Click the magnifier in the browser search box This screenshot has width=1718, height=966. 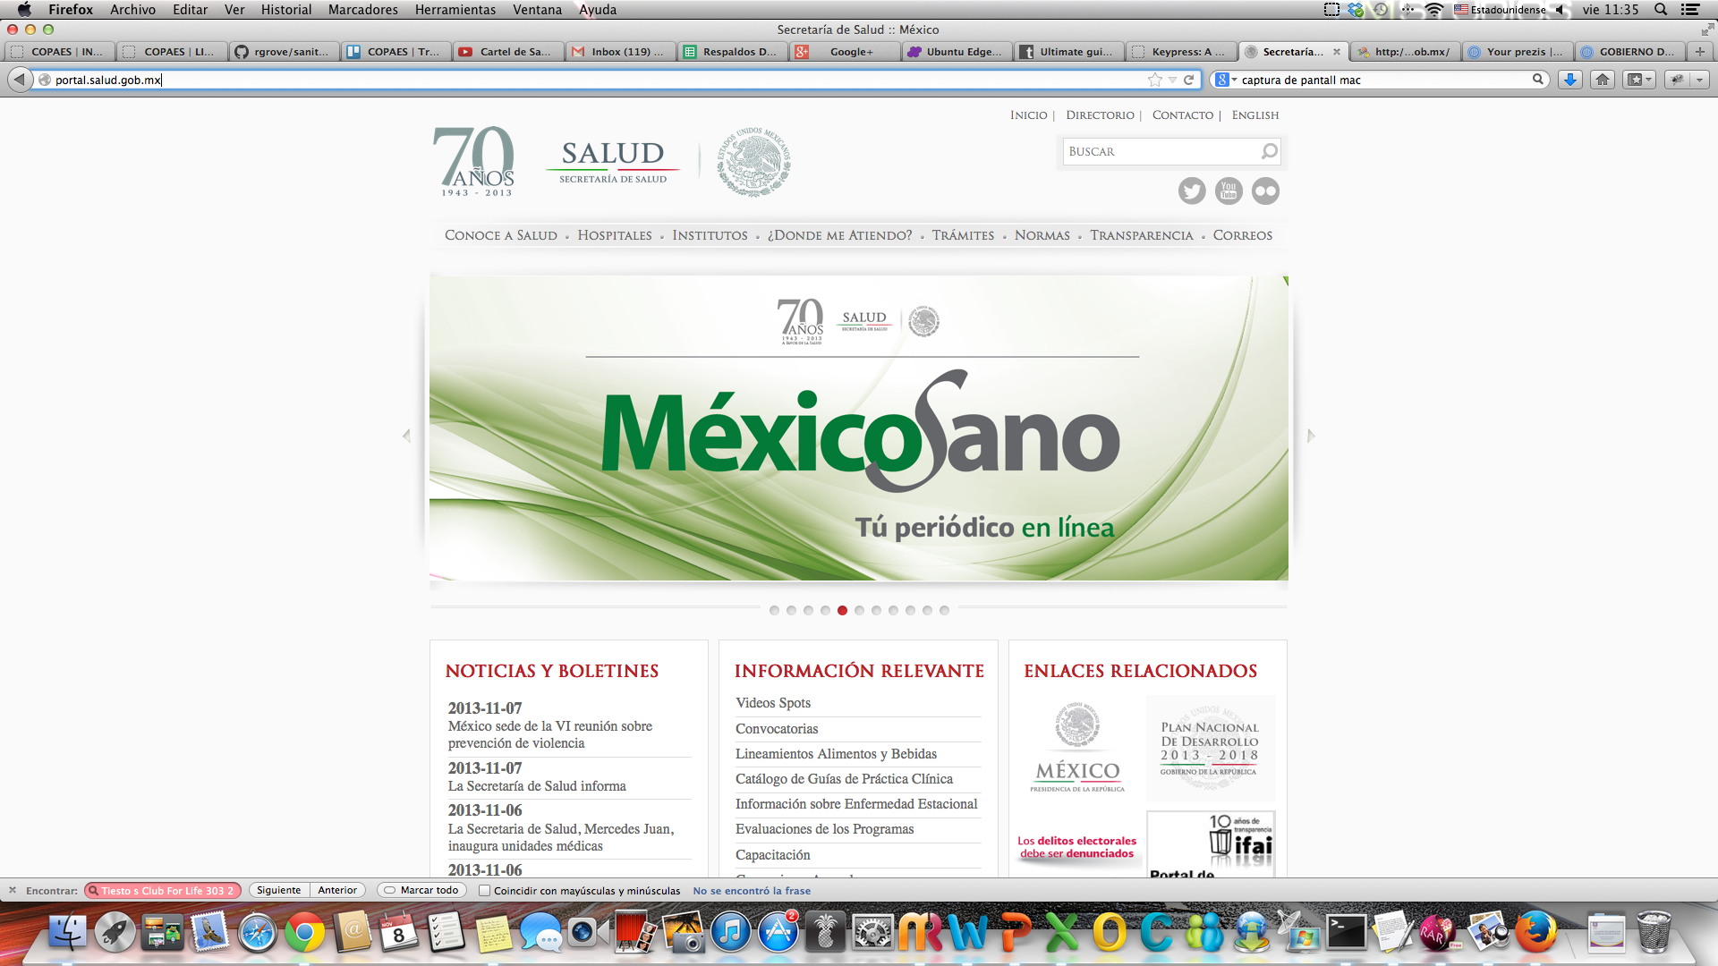tap(1537, 80)
